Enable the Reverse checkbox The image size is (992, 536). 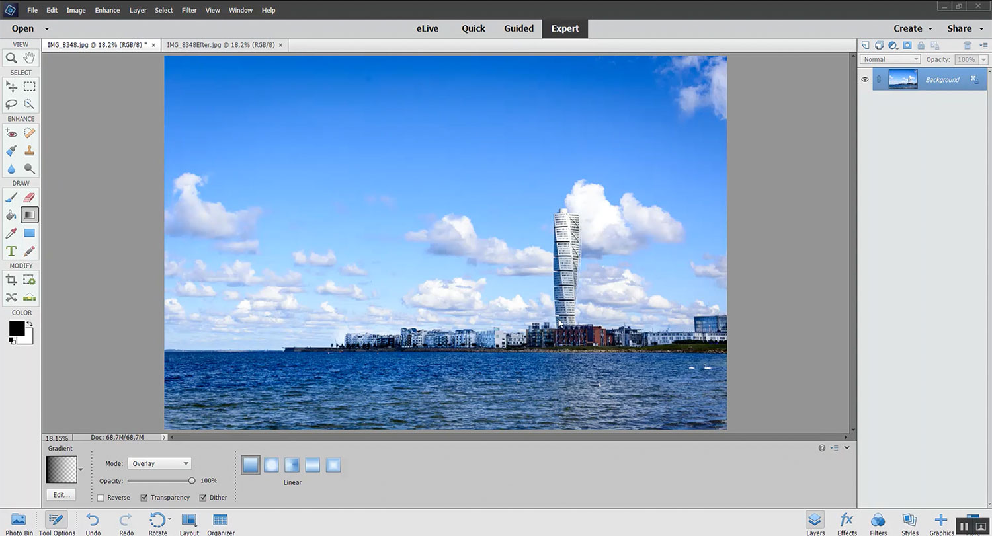click(x=101, y=498)
